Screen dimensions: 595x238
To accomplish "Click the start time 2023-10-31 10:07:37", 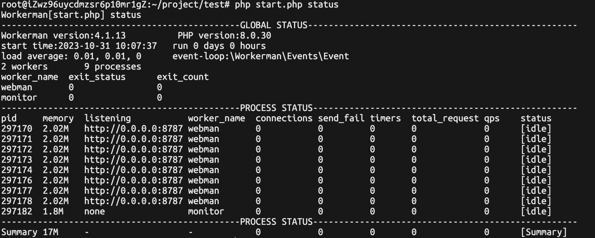I will point(79,46).
